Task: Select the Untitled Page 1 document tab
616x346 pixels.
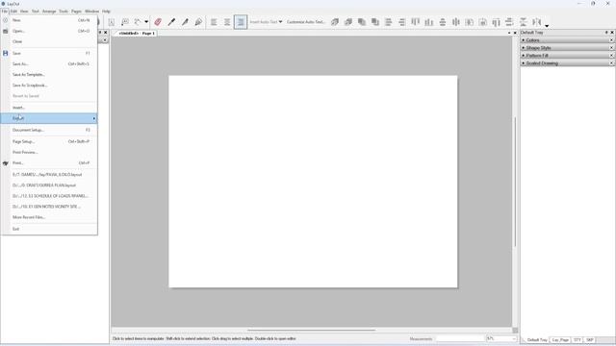Action: click(x=136, y=34)
